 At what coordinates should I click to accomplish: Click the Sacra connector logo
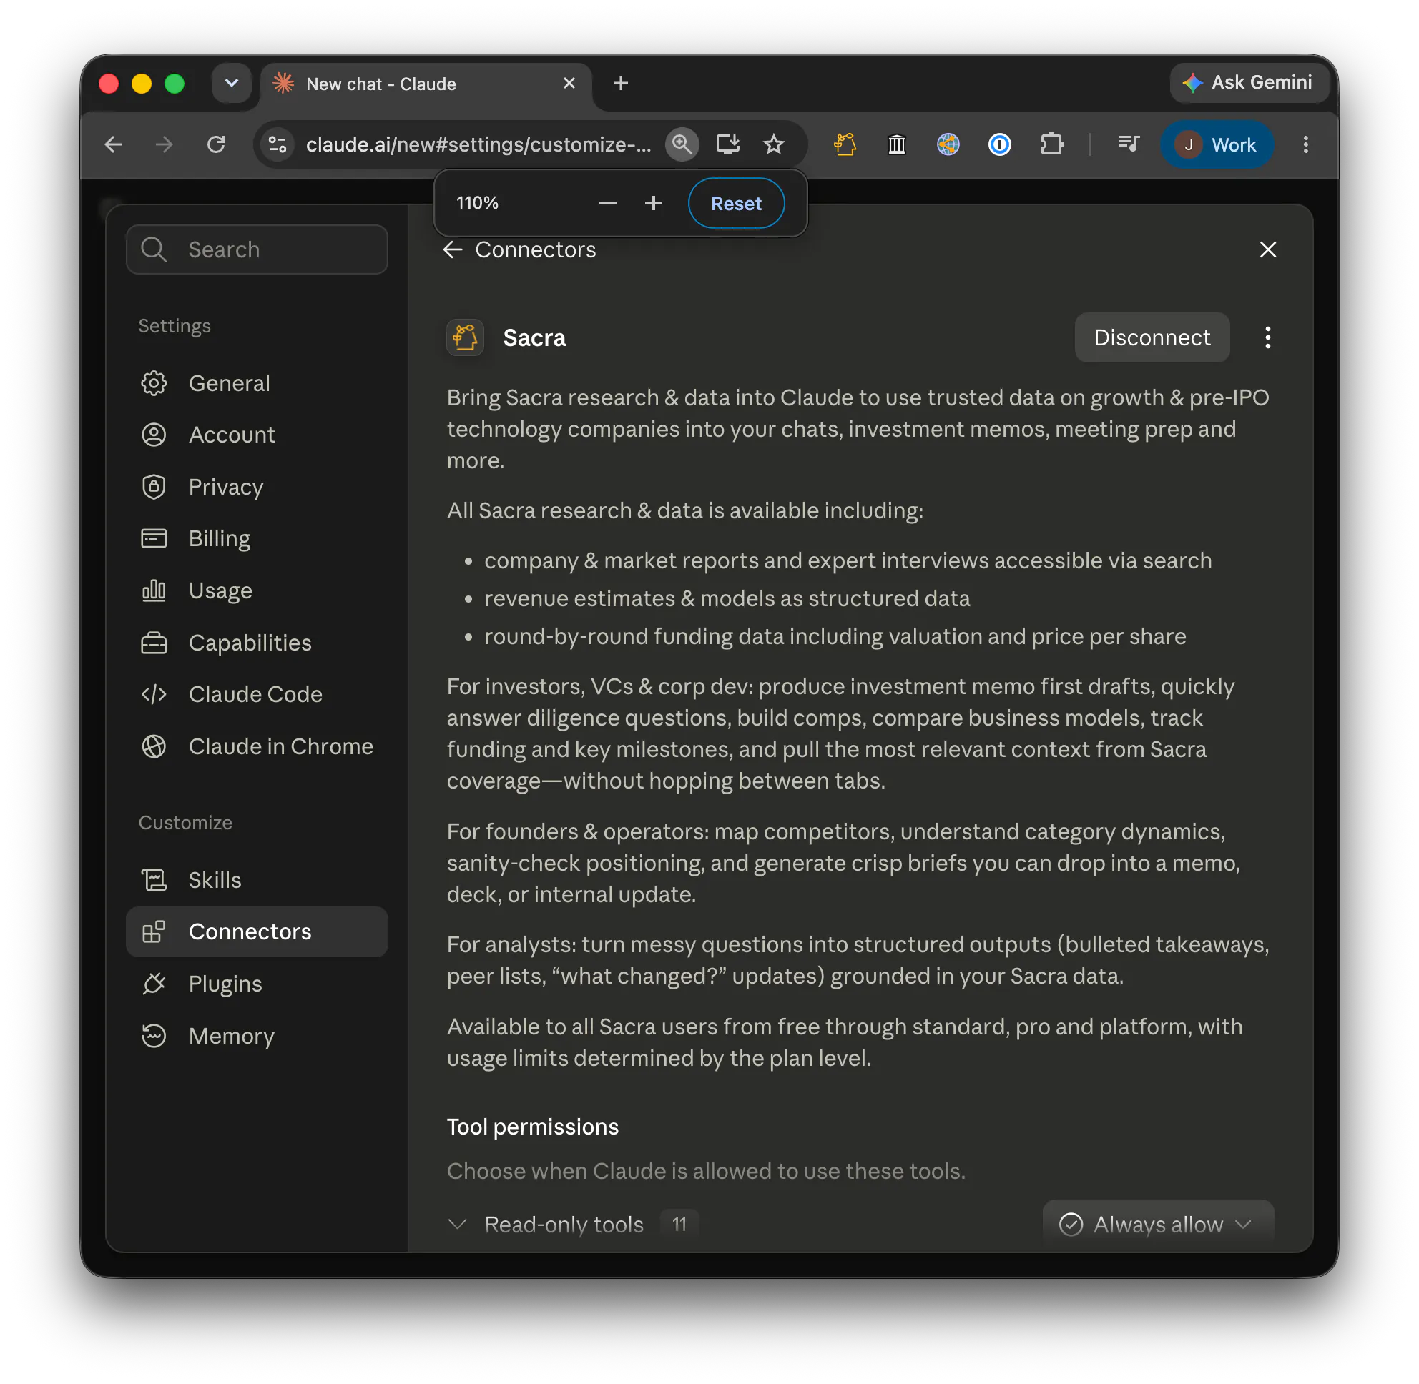[465, 337]
